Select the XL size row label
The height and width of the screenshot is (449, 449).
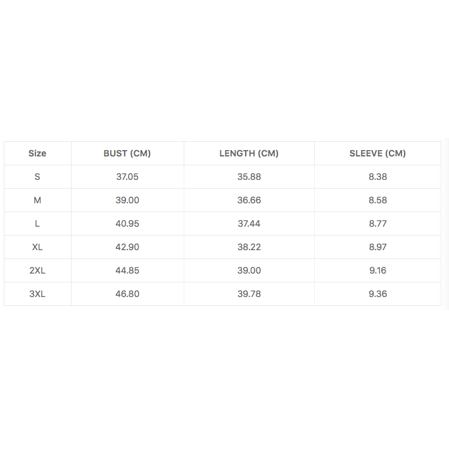[37, 247]
